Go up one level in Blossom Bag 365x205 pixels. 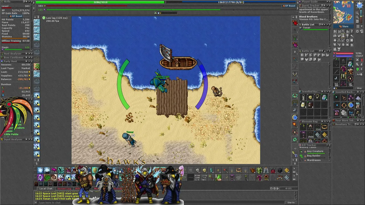click(x=325, y=122)
